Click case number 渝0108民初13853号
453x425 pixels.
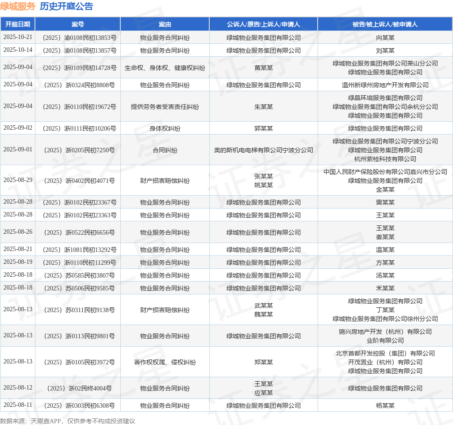point(80,38)
